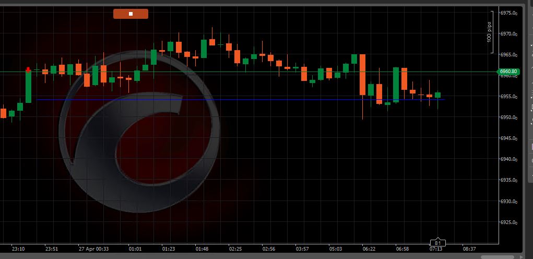533x259 pixels.
Task: Click the 02:25 time axis label
Action: [235, 249]
